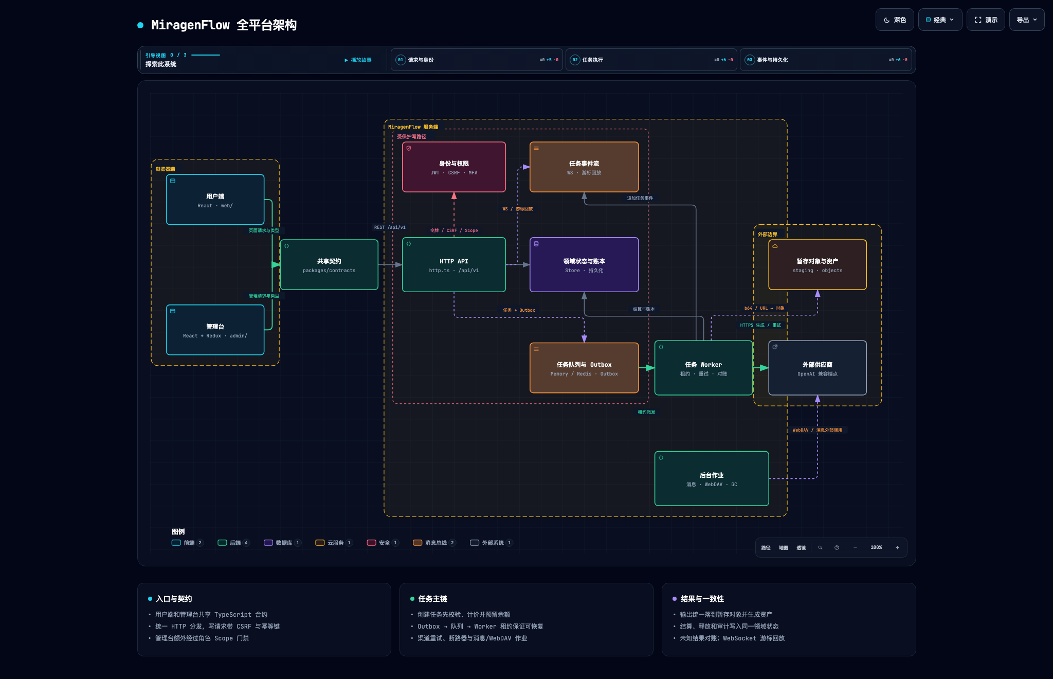The height and width of the screenshot is (679, 1053).
Task: Click the 100% zoom level readout
Action: 876,547
